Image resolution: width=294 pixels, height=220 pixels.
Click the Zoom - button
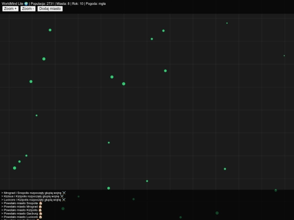[28, 9]
